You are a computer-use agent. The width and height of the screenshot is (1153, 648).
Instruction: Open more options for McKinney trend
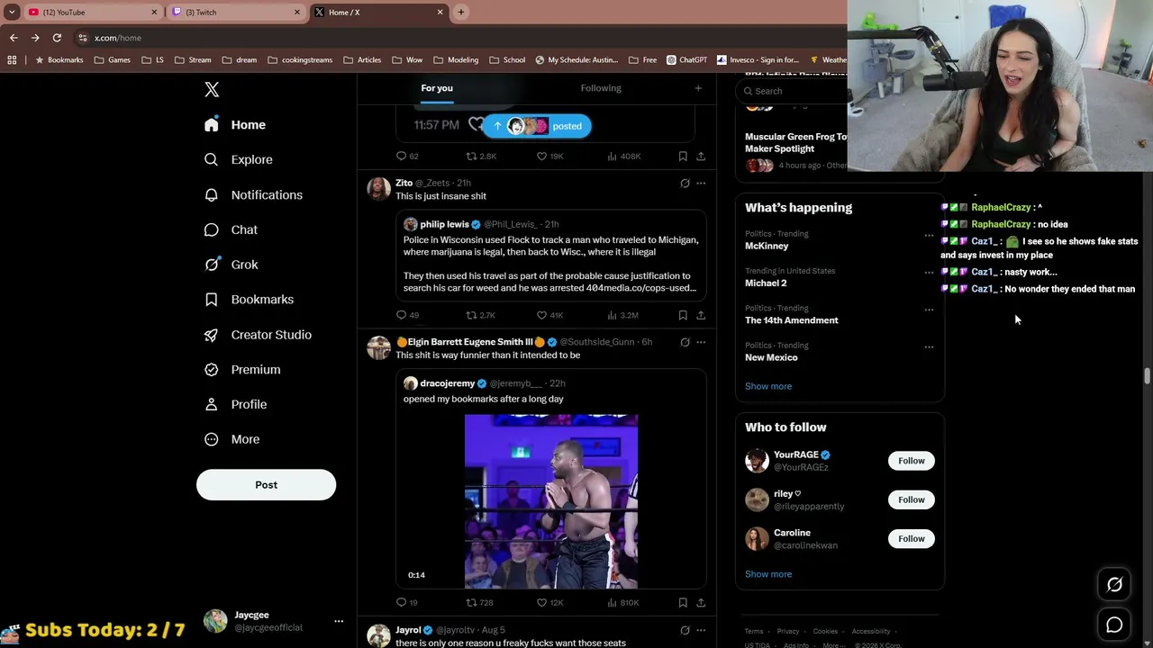(929, 235)
